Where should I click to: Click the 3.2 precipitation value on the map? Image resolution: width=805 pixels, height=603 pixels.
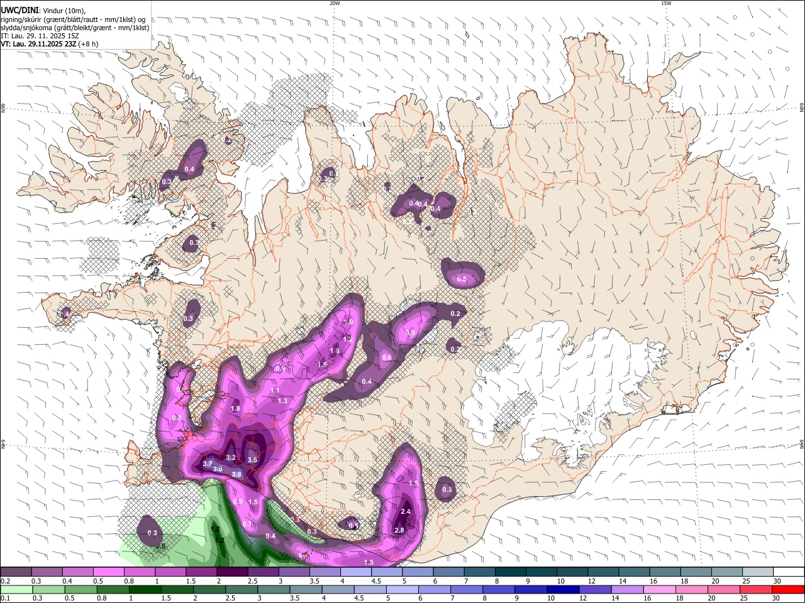[231, 457]
